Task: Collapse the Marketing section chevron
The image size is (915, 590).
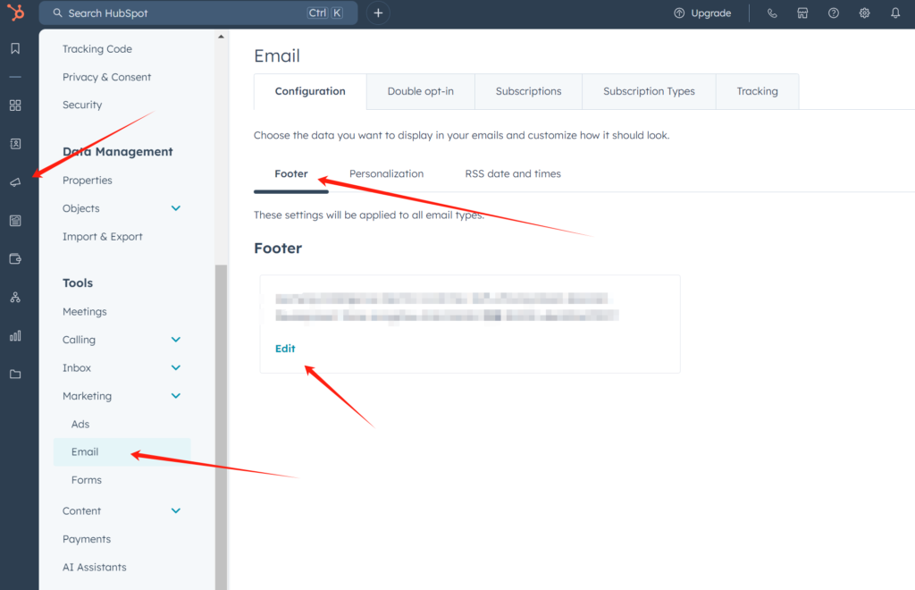Action: (176, 396)
